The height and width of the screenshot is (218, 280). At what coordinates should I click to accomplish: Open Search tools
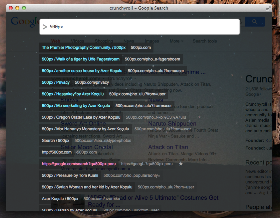[x=204, y=41]
